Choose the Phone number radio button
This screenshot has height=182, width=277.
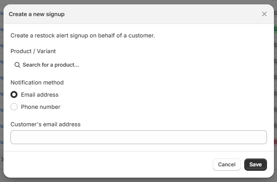tap(14, 107)
